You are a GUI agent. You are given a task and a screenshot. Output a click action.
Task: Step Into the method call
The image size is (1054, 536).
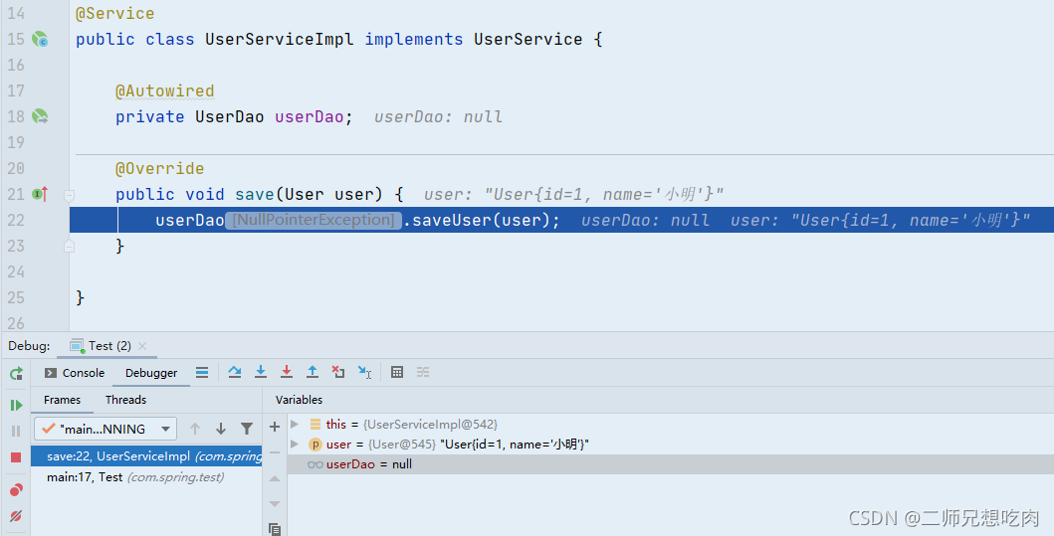(x=261, y=372)
